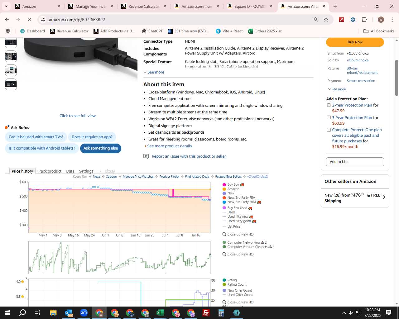Switch to the Square D - QO130 tab
This screenshot has width=399, height=319.
[x=250, y=6]
